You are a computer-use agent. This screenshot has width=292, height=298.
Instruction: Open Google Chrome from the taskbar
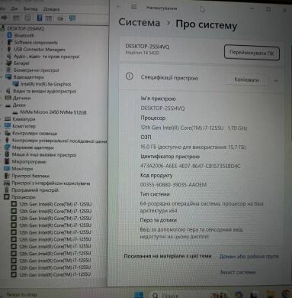tap(287, 294)
